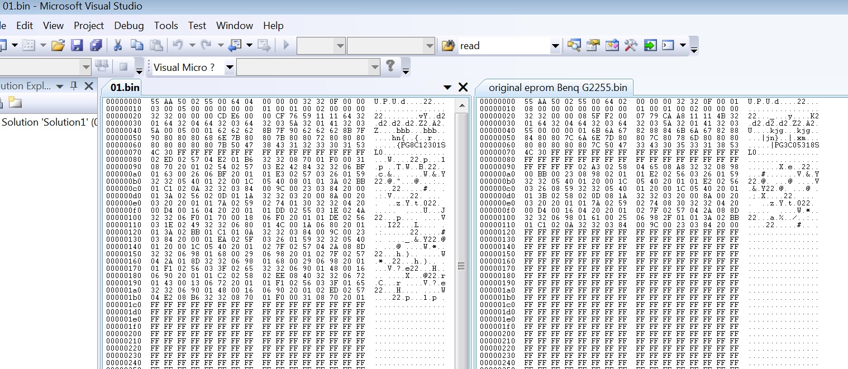The height and width of the screenshot is (369, 848).
Task: Close the active 01.bin document
Action: coord(463,87)
